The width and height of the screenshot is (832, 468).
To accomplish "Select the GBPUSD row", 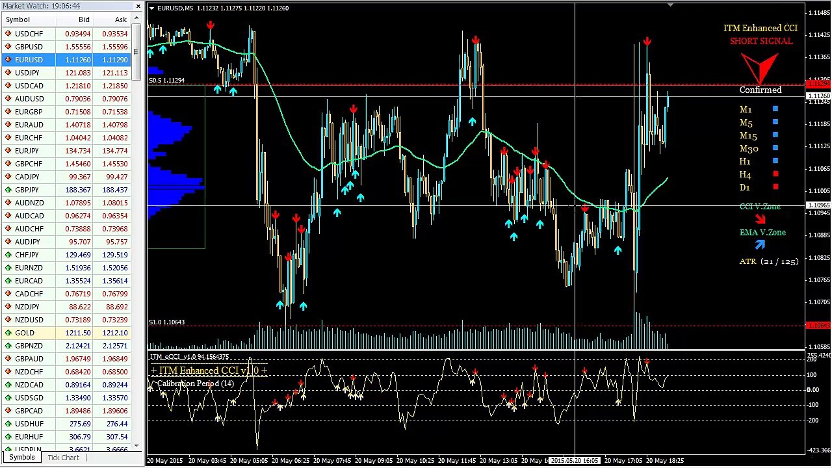I will coord(66,47).
